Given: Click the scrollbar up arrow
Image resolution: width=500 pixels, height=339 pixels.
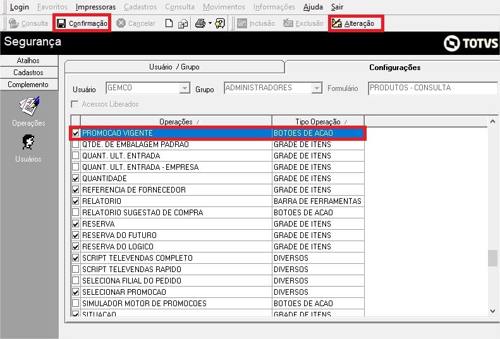Looking at the screenshot, I should tap(492, 121).
